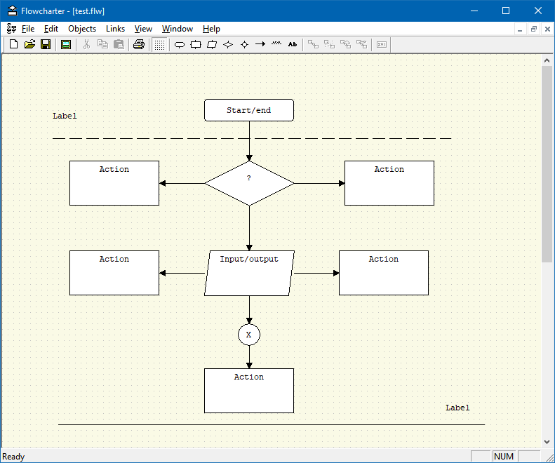Screen dimensions: 555x463
Task: Select the Input/output parallelogram tool
Action: [212, 45]
